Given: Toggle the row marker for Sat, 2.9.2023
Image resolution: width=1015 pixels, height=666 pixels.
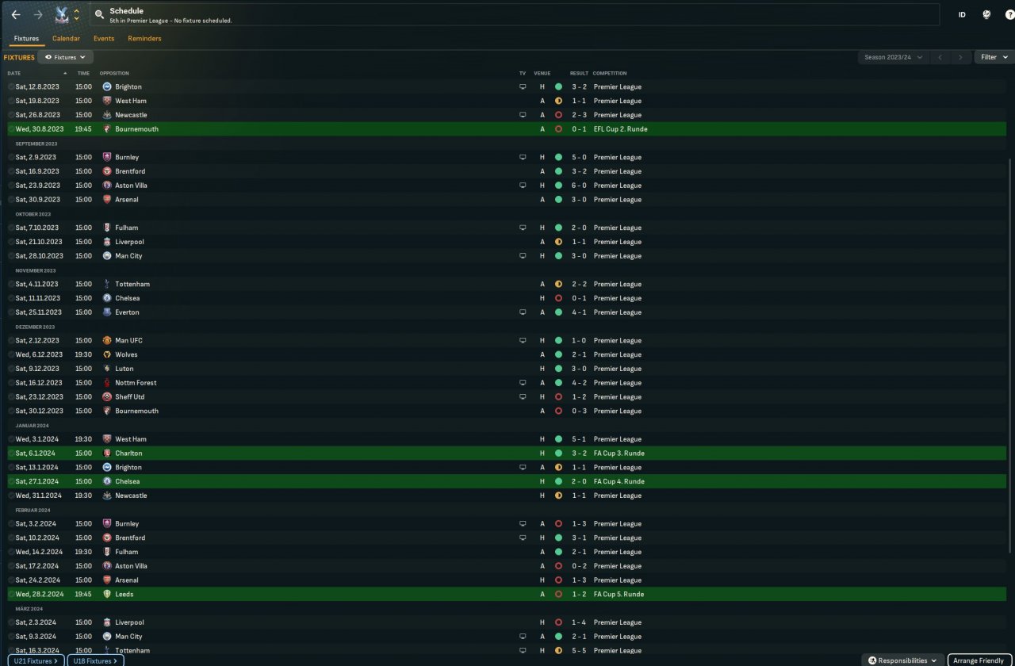Looking at the screenshot, I should 11,158.
